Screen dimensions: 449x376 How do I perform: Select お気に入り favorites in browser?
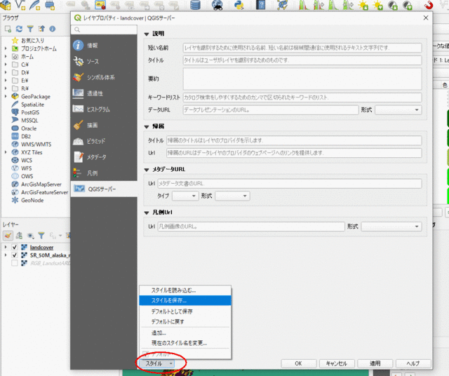point(32,41)
